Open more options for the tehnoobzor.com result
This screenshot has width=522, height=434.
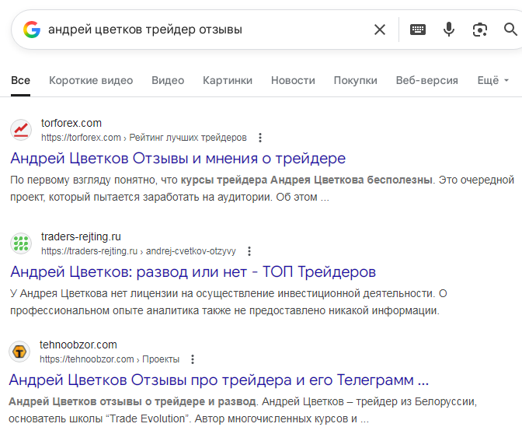(x=193, y=359)
